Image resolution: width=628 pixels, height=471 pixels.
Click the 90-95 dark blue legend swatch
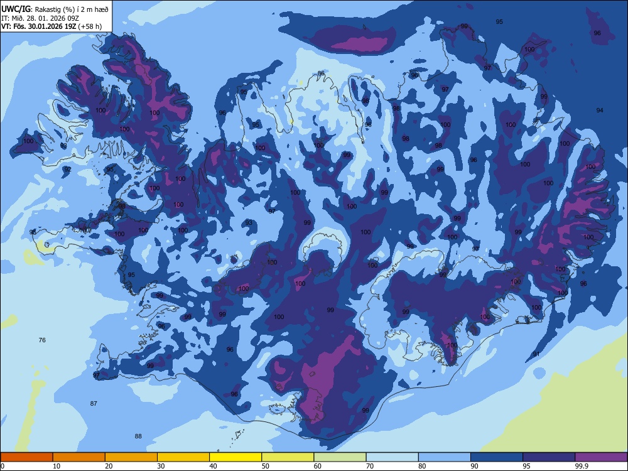coord(497,457)
